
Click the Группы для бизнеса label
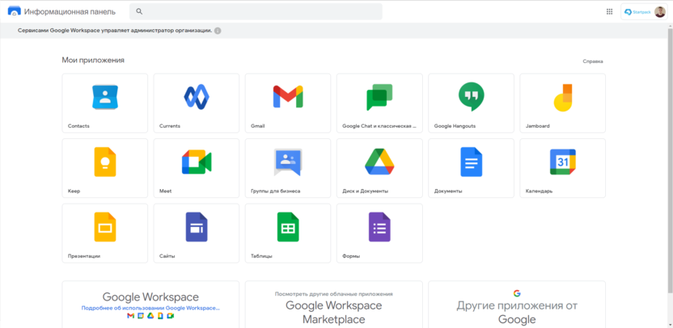tap(275, 191)
